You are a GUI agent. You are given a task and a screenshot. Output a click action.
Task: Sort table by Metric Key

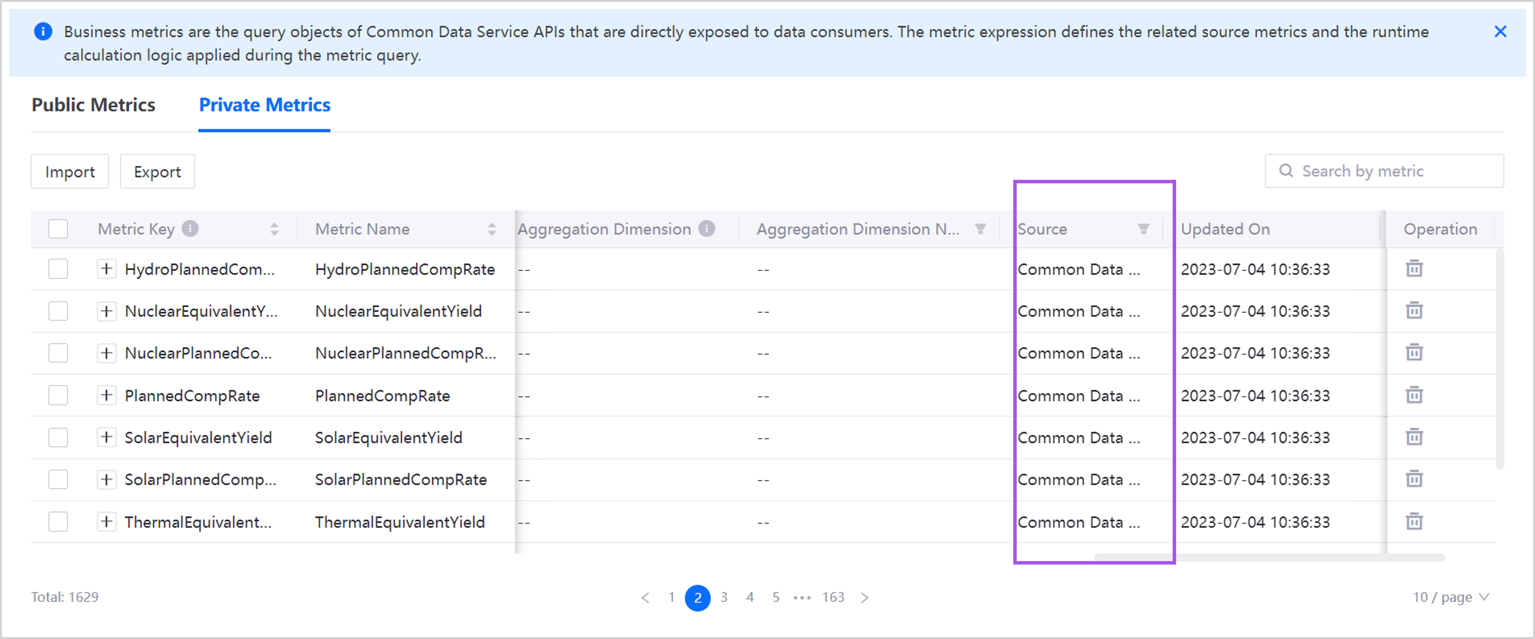pyautogui.click(x=274, y=229)
